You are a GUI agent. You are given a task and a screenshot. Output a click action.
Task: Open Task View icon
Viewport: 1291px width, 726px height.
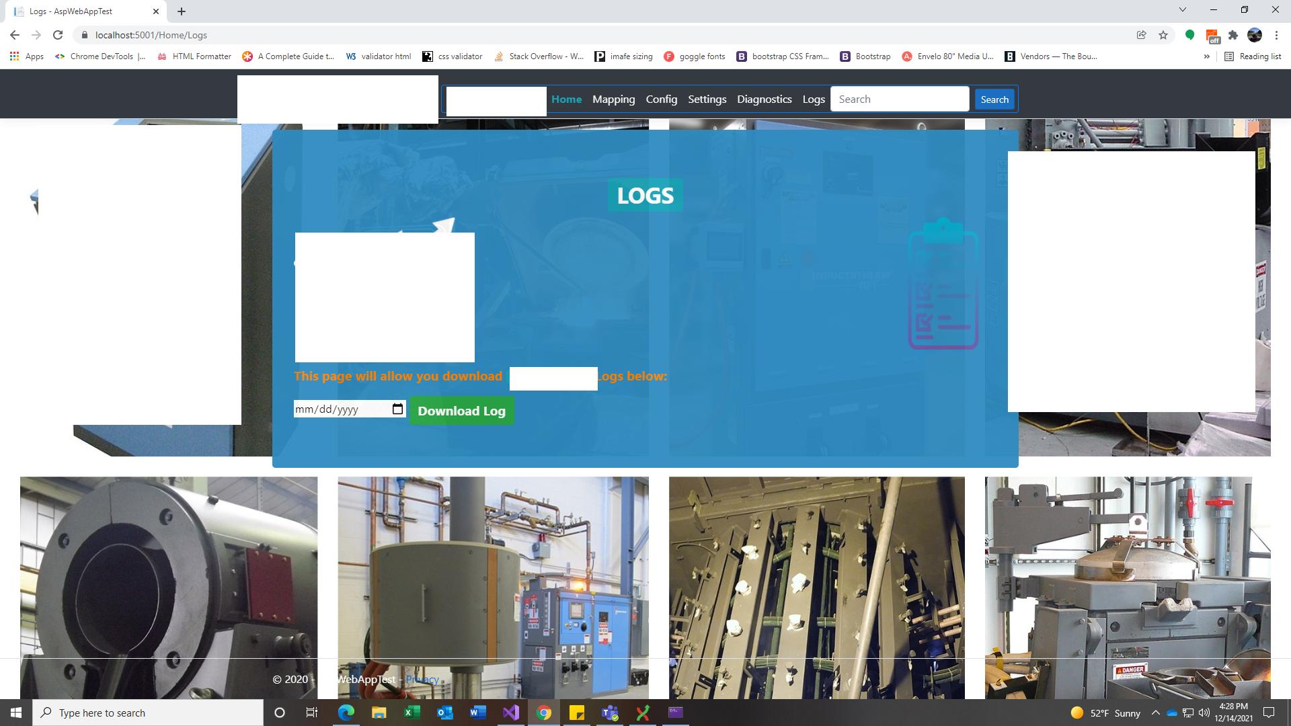[x=311, y=713]
